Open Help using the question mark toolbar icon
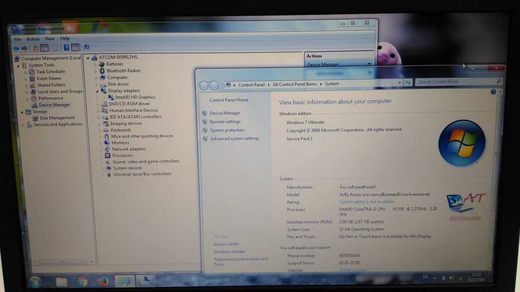 pos(66,48)
